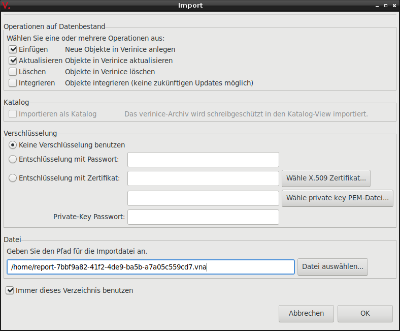The height and width of the screenshot is (331, 400).
Task: Close the Import dialog window
Action: tap(394, 6)
